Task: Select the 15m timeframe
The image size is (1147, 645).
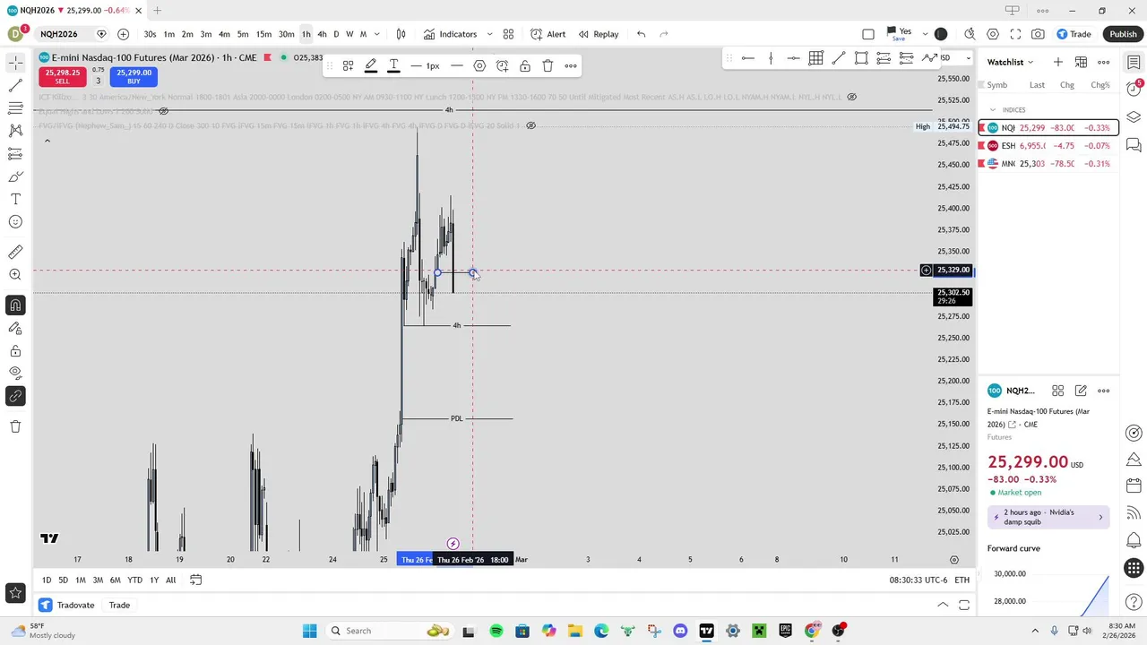Action: tap(263, 34)
